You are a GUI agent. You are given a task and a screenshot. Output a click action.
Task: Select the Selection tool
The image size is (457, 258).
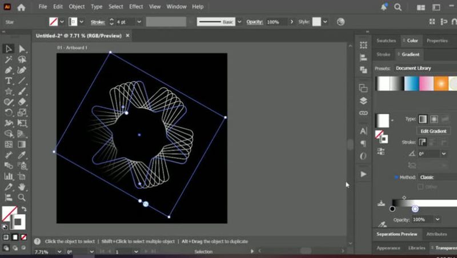coord(9,49)
